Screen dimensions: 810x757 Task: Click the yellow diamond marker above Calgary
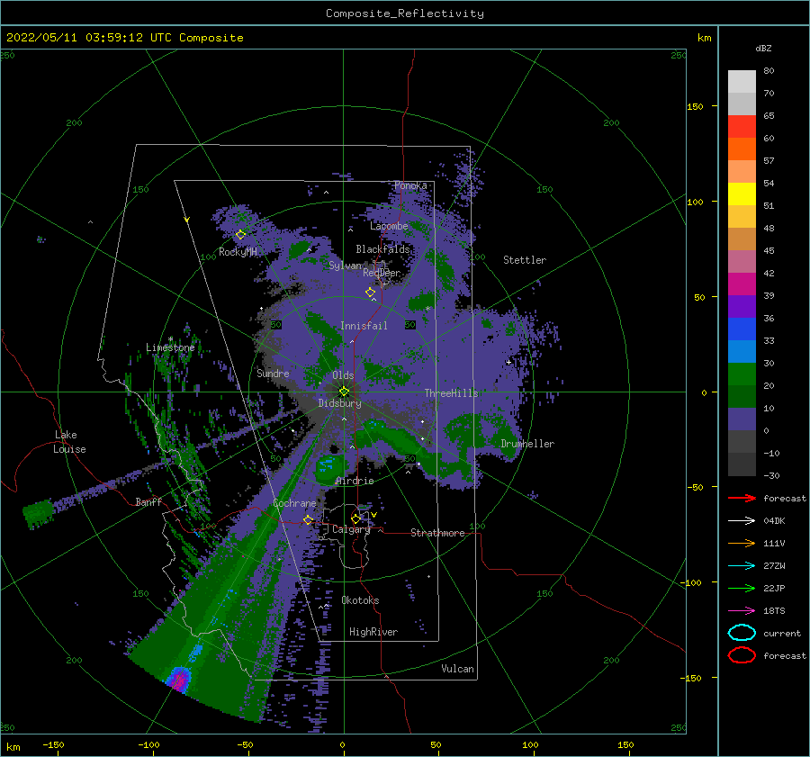[x=355, y=518]
